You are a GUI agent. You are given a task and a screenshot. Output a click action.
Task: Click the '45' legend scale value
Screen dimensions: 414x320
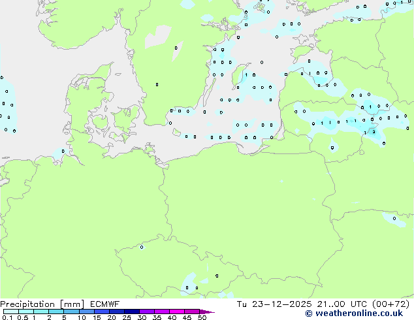[x=187, y=317]
